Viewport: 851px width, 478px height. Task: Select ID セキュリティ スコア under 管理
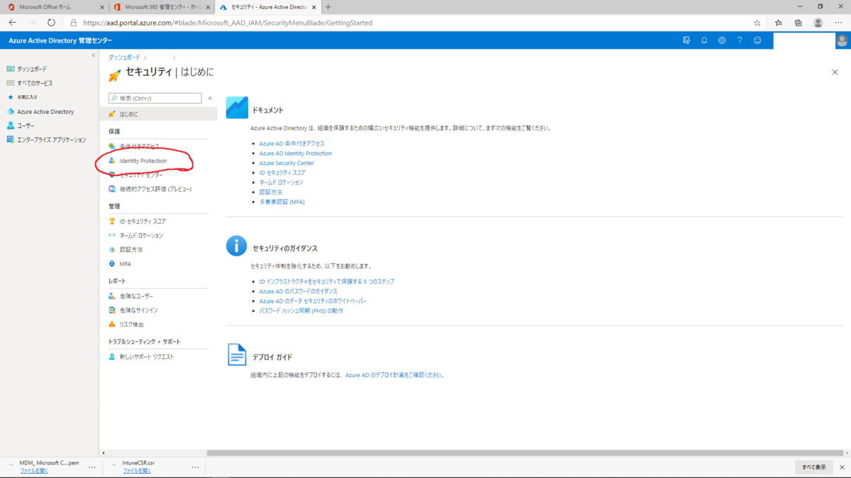click(143, 221)
